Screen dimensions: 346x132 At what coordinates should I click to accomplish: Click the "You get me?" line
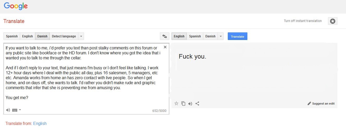click(17, 97)
